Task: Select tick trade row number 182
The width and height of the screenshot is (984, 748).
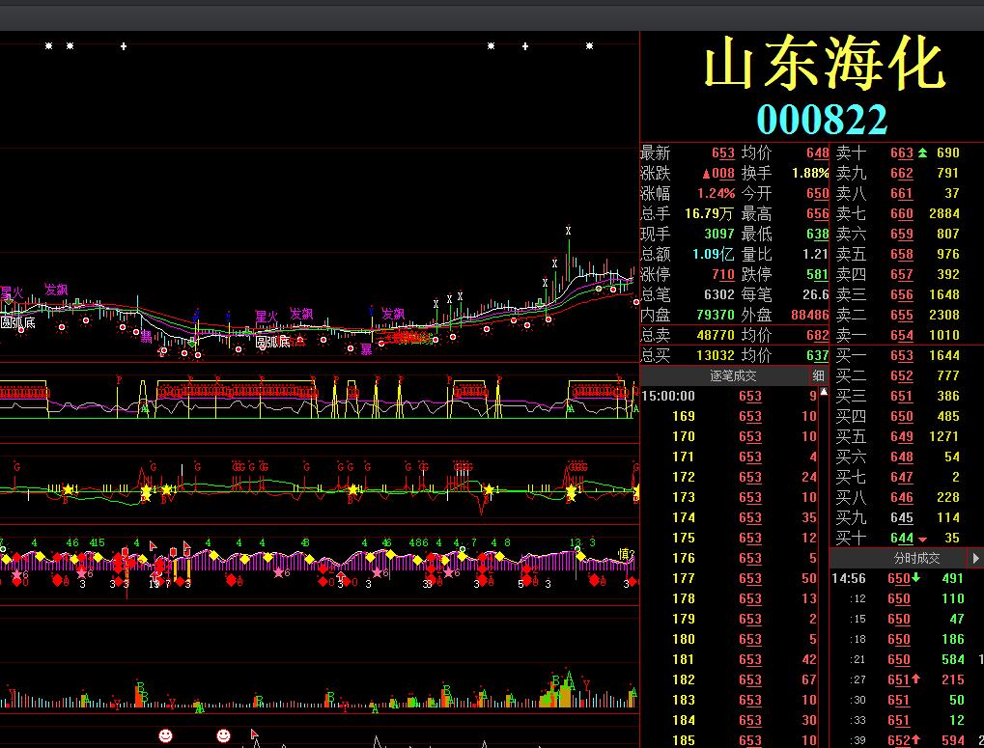Action: [x=729, y=679]
